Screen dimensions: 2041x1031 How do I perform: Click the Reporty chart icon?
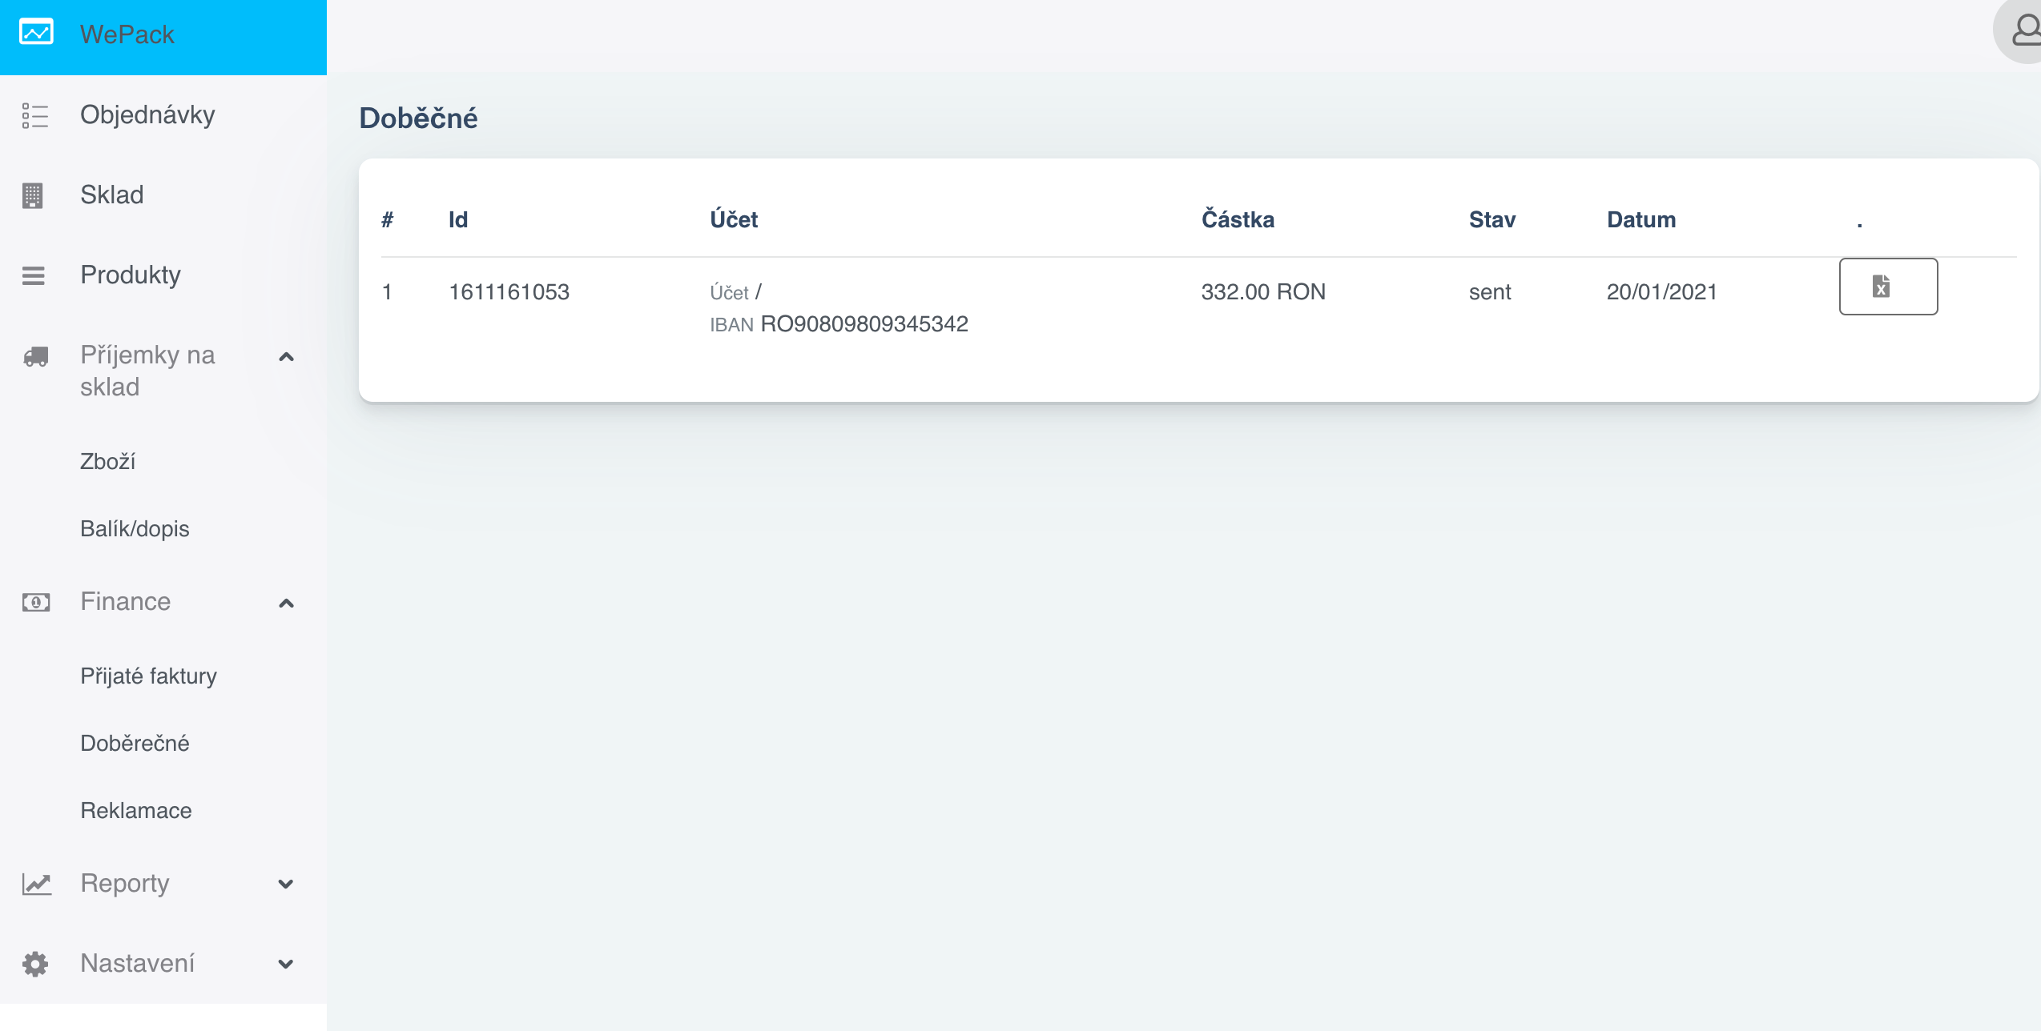(36, 884)
